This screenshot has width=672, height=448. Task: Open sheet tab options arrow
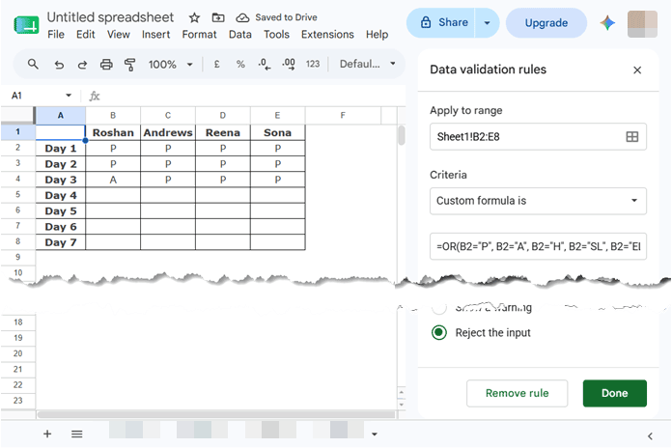click(375, 434)
